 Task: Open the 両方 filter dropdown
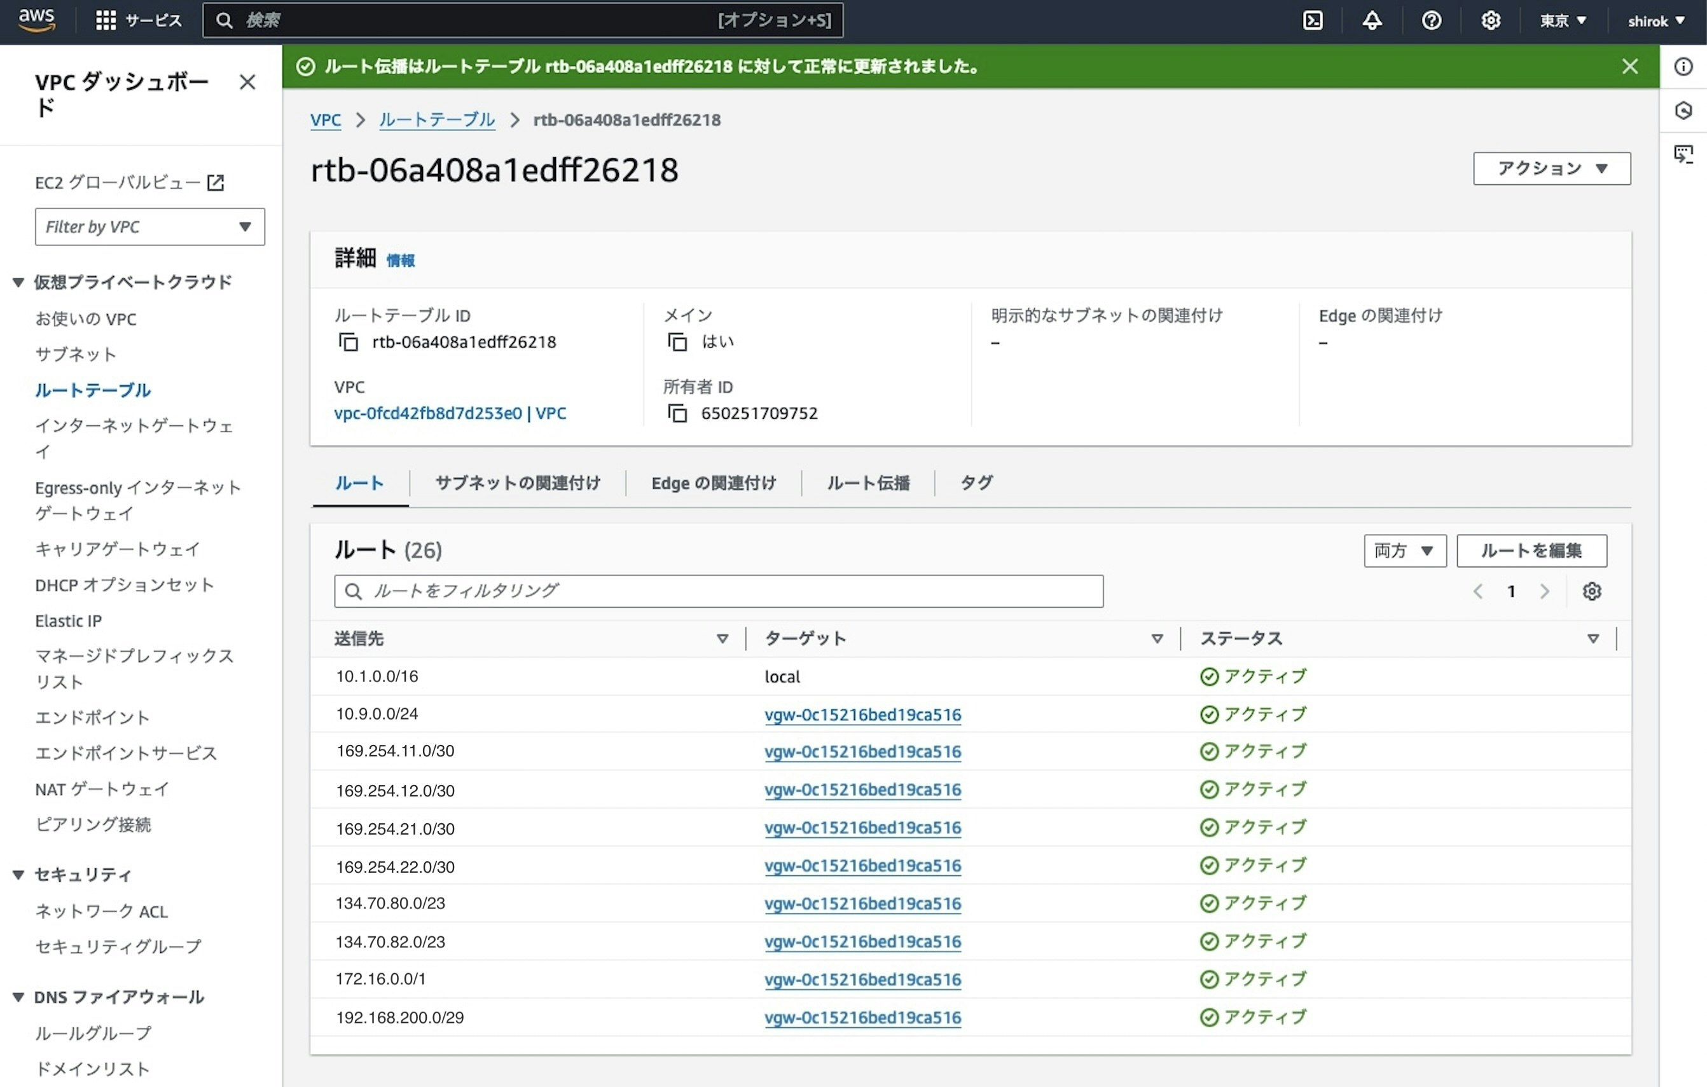(1404, 550)
